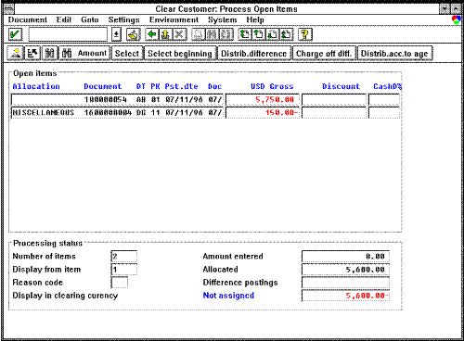Open the Goto menu
Screen dimensions: 464x341
[x=90, y=19]
